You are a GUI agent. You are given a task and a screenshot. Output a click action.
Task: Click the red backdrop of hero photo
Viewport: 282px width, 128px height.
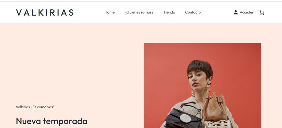(x=162, y=72)
